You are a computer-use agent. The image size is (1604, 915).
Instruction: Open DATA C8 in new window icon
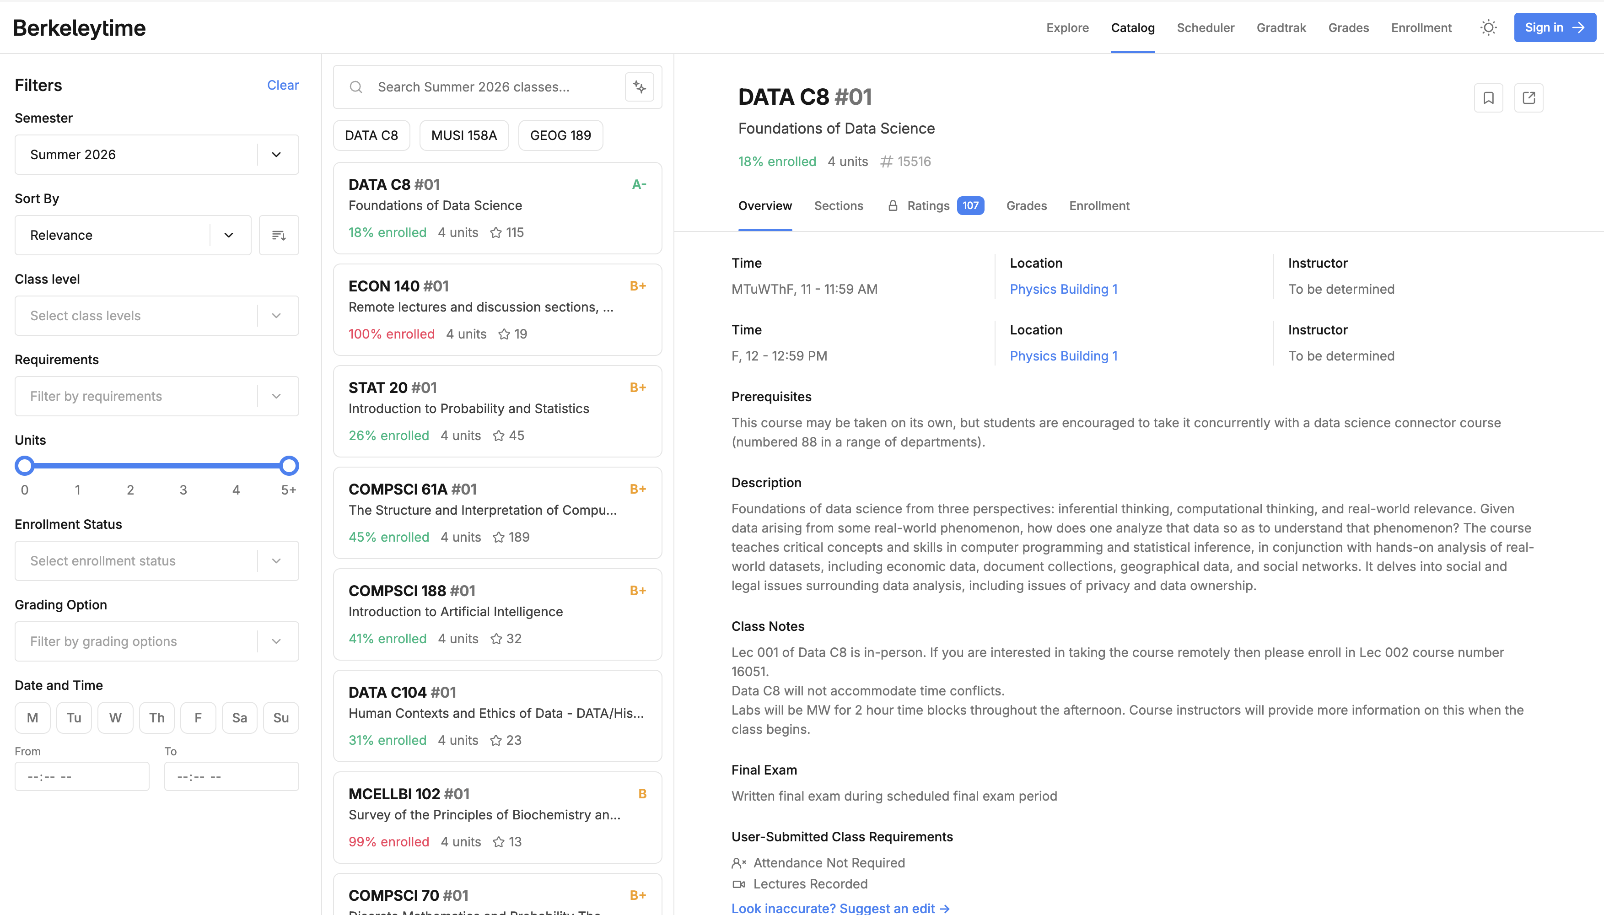click(1529, 98)
